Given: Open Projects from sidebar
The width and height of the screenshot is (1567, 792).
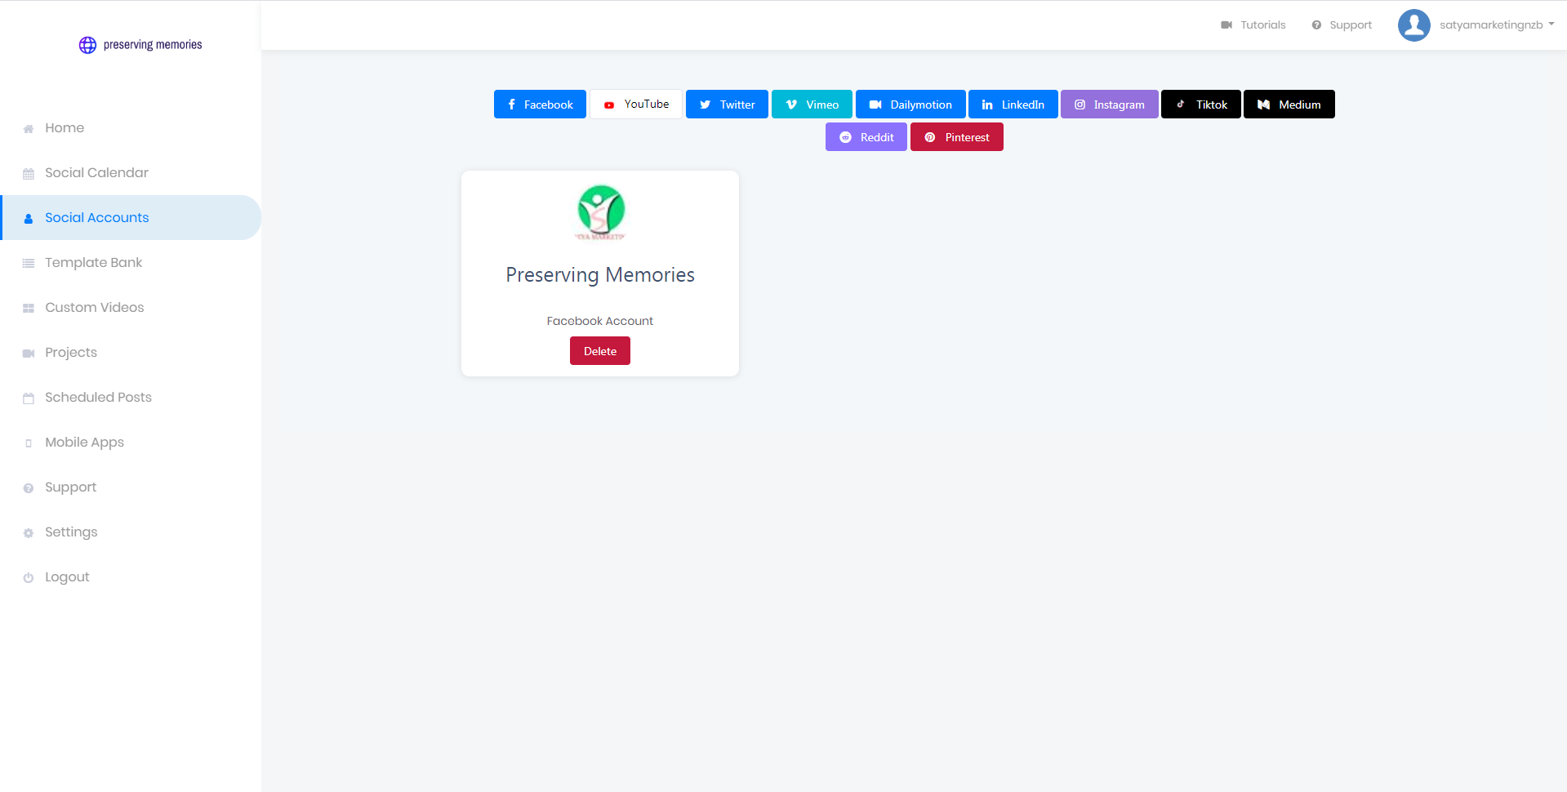Looking at the screenshot, I should click(x=131, y=353).
